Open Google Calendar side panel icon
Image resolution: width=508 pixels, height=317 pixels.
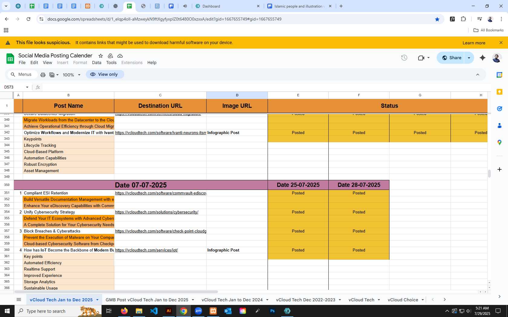500,75
